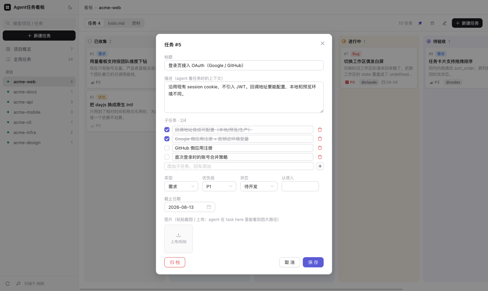Click refresh icon at sidebar bottom
The image size is (488, 291).
pyautogui.click(x=7, y=284)
